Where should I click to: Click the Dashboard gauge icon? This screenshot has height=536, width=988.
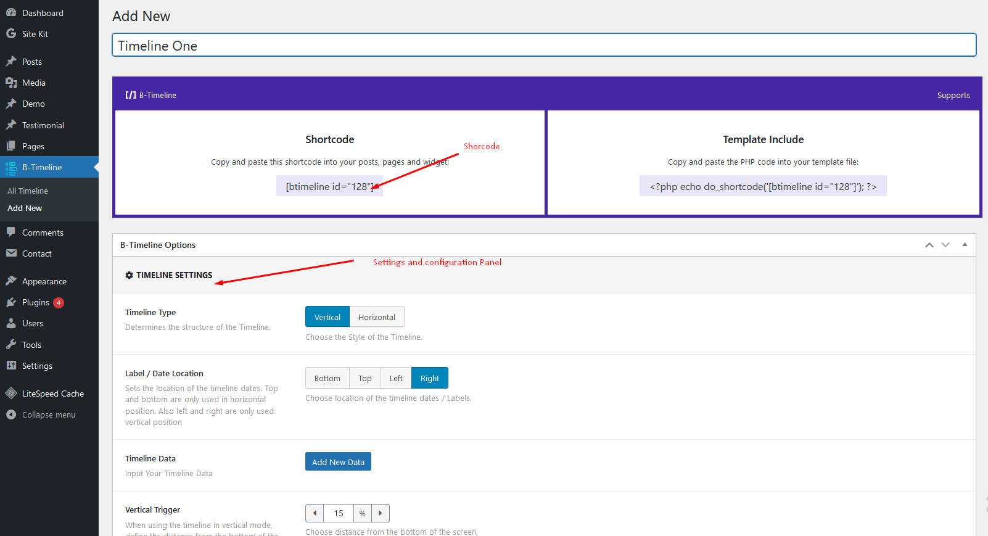[x=11, y=12]
